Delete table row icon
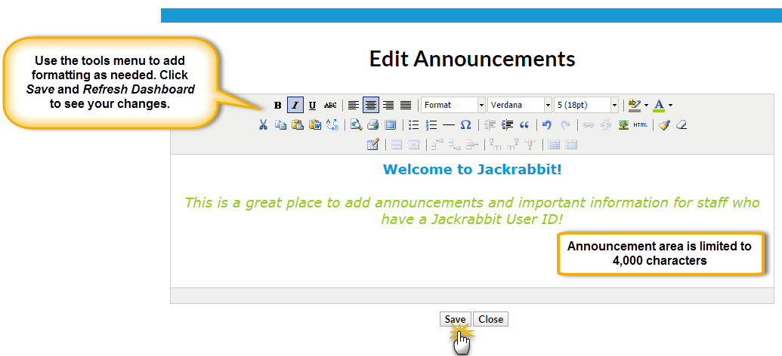The height and width of the screenshot is (356, 782). pos(471,145)
